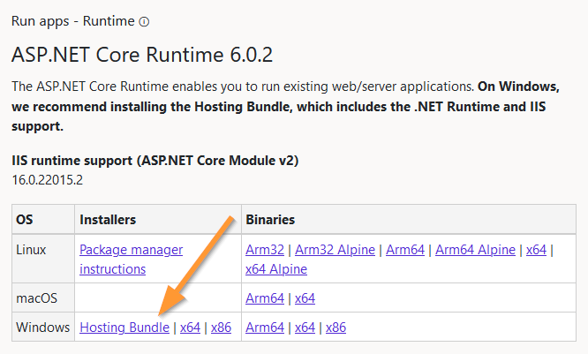
Task: Click the macOS row label
Action: pos(36,298)
